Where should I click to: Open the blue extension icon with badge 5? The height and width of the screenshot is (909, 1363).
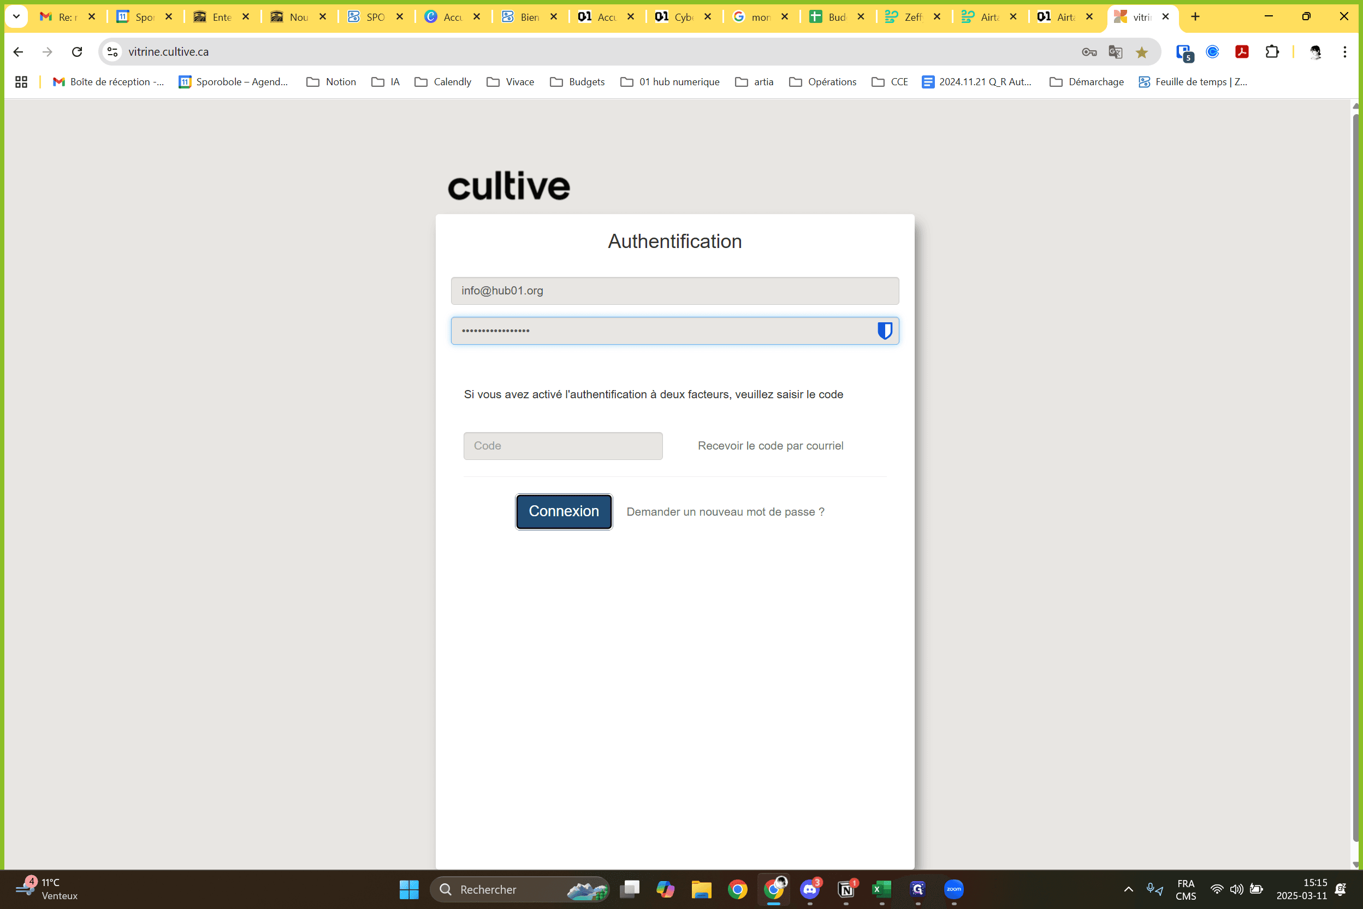coord(1184,53)
